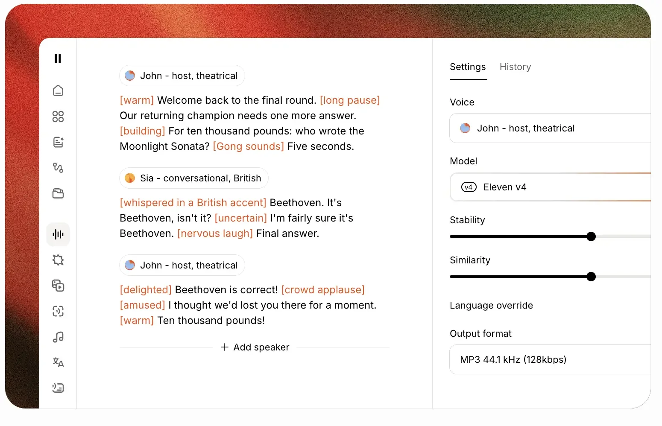Select the document with sparkle icon
Screen dimensions: 662x426
point(58,142)
